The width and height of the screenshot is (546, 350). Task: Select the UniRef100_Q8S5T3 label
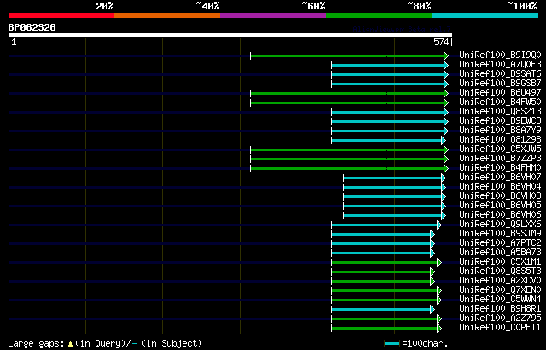[x=500, y=271]
